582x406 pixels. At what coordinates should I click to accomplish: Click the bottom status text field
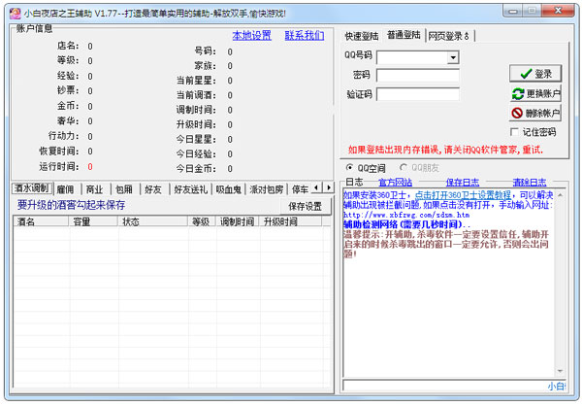tap(454, 386)
